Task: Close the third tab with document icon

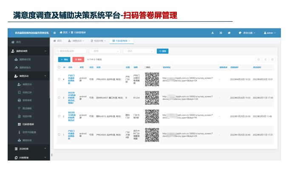Action: click(x=105, y=41)
